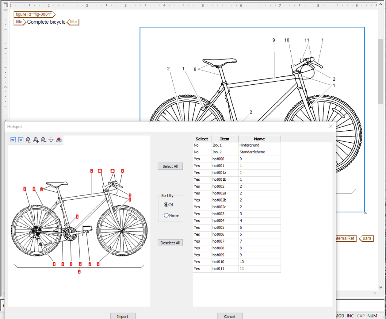Collapse the figure id="fig-0001" element tag
This screenshot has height=319, width=386.
34,14
